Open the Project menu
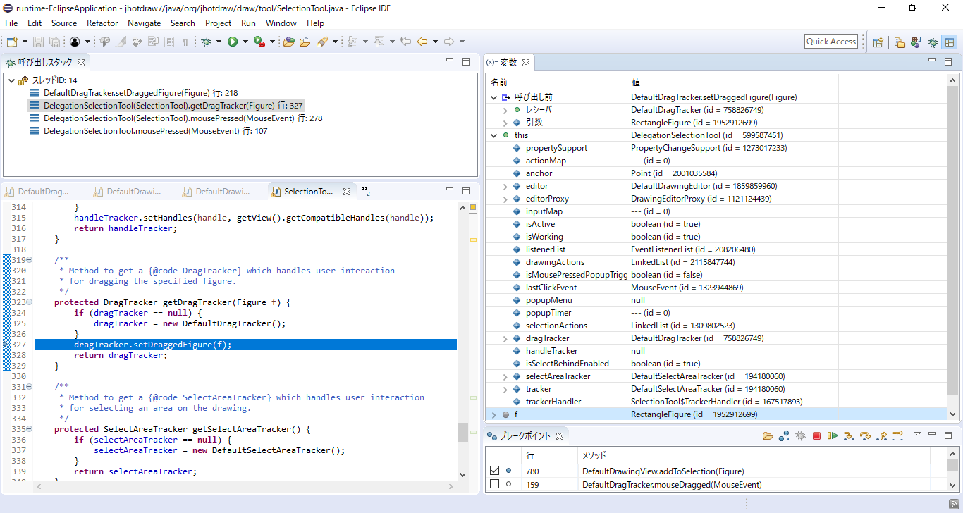963x513 pixels. pyautogui.click(x=218, y=23)
